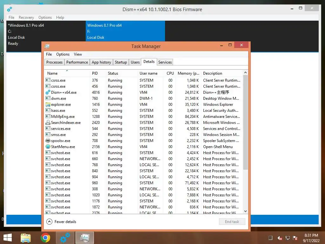This screenshot has width=325, height=244.
Task: Collapse with the Fewer details arrow
Action: point(49,221)
